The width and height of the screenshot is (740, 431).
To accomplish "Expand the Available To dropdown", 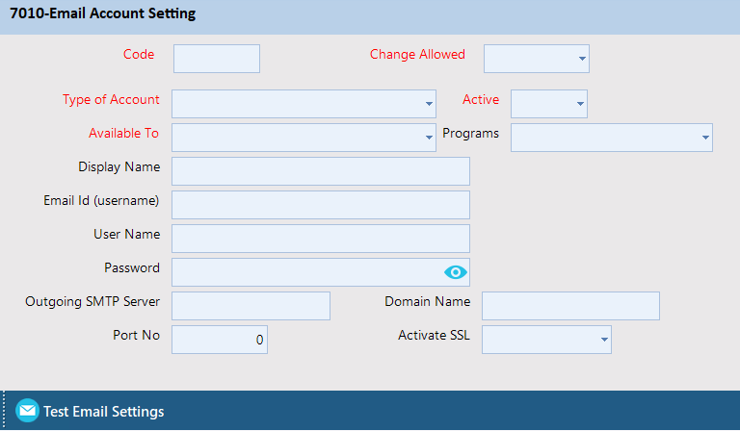I will (304, 138).
